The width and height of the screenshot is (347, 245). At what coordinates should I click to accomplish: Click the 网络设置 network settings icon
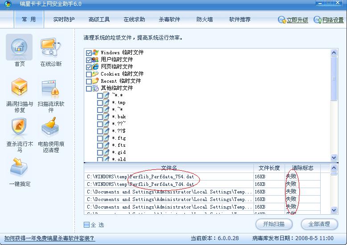coord(318,20)
